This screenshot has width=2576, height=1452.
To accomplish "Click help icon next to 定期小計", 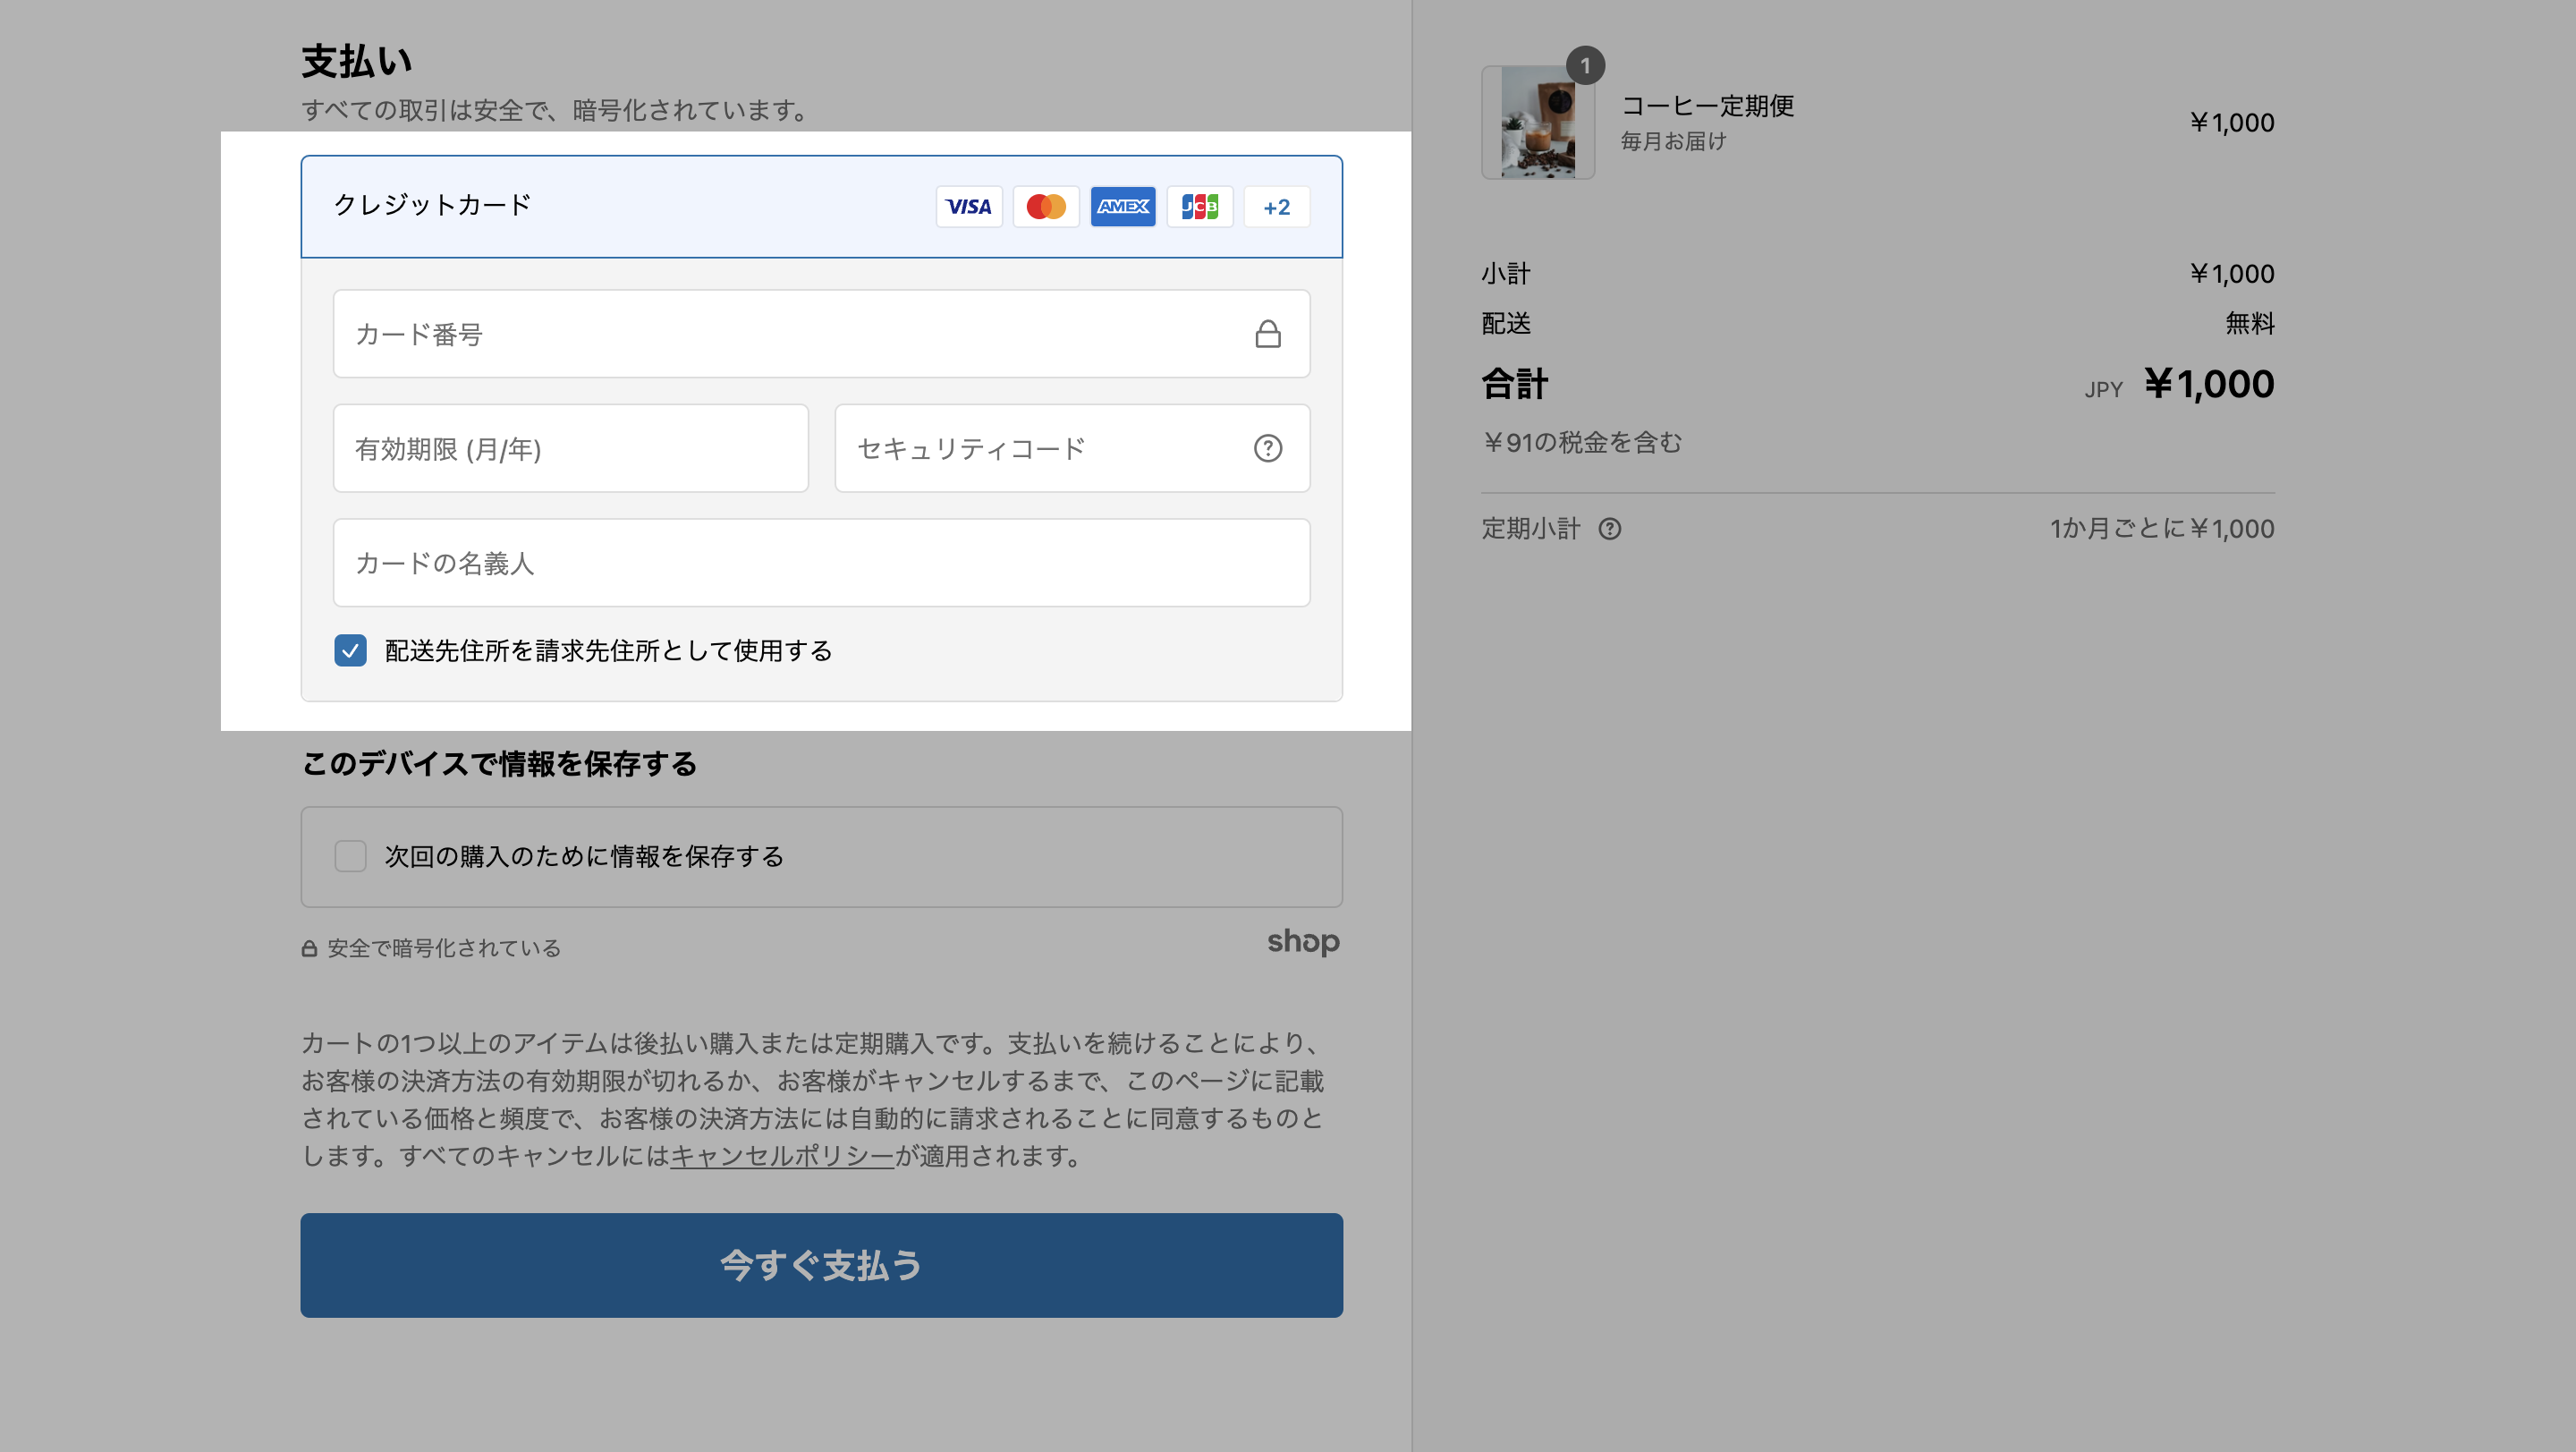I will point(1609,529).
